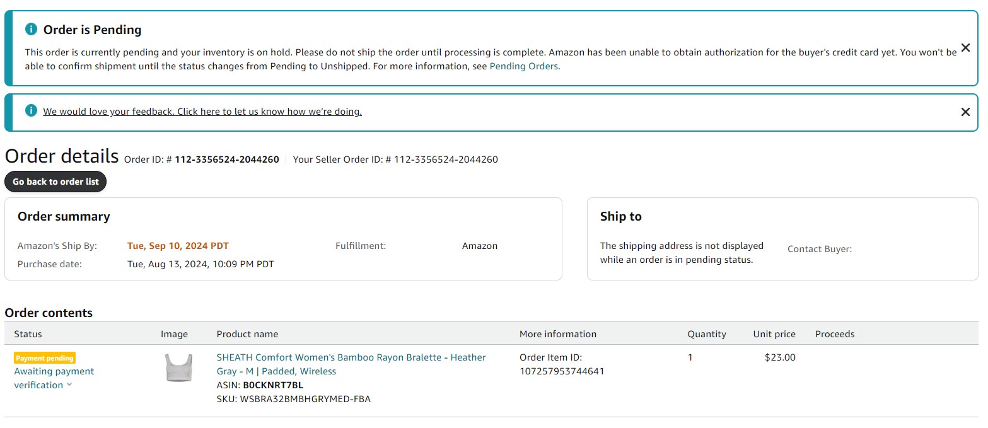This screenshot has width=988, height=428.
Task: Expand Awaiting payment verification details
Action: tap(54, 378)
